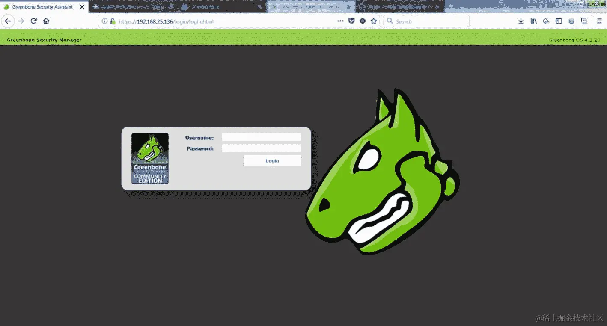Open the Firefox Library icon
This screenshot has height=326, width=607.
click(533, 21)
